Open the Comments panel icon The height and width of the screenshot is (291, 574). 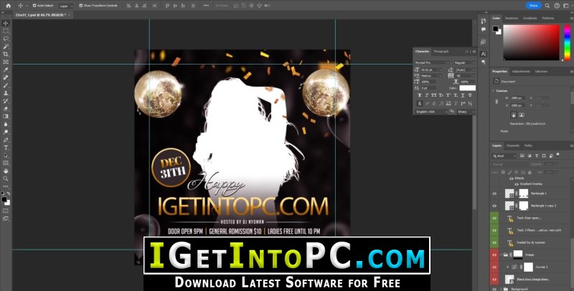(x=483, y=29)
